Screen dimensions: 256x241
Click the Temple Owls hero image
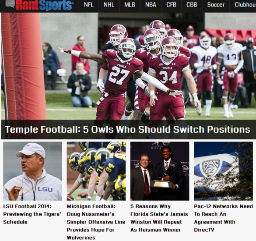click(x=129, y=66)
